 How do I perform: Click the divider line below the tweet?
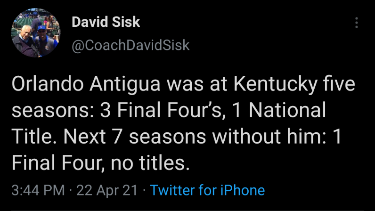pos(187,210)
